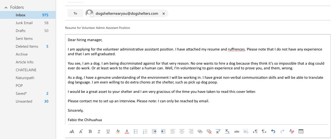Apply subscript formatting
This screenshot has width=336, height=139.
pyautogui.click(x=227, y=131)
